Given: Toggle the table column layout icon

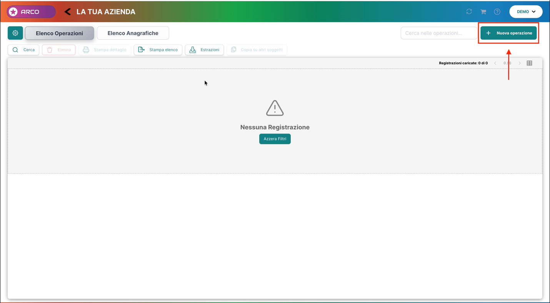Looking at the screenshot, I should [x=529, y=63].
